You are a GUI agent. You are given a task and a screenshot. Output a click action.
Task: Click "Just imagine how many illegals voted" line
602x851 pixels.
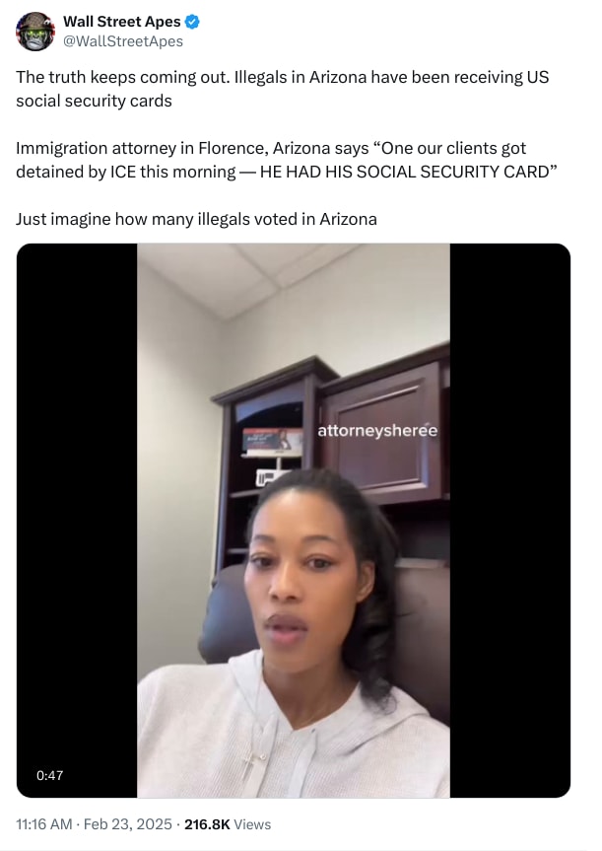196,219
